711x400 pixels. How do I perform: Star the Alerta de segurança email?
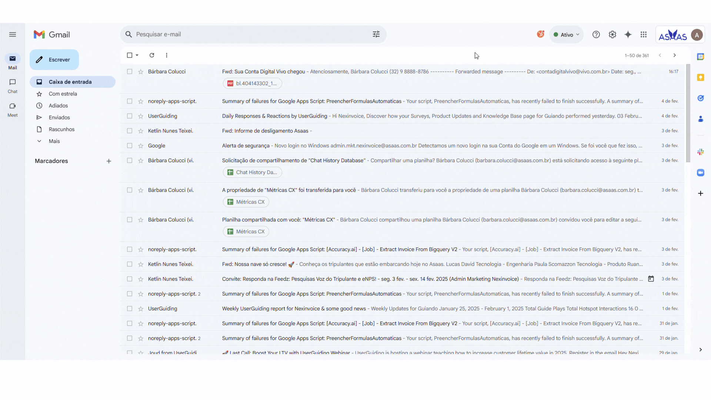click(x=141, y=146)
